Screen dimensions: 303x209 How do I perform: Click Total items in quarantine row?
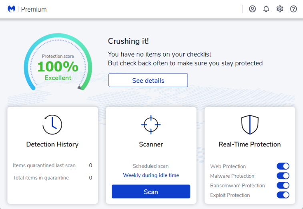(52, 178)
